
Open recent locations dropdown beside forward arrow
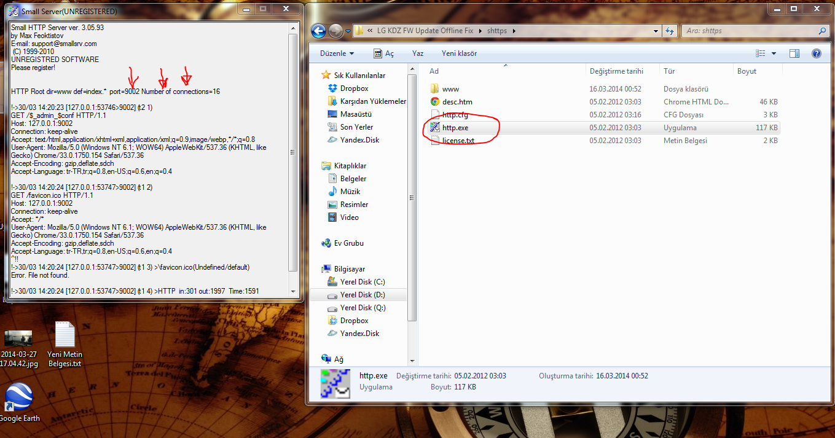tap(347, 31)
